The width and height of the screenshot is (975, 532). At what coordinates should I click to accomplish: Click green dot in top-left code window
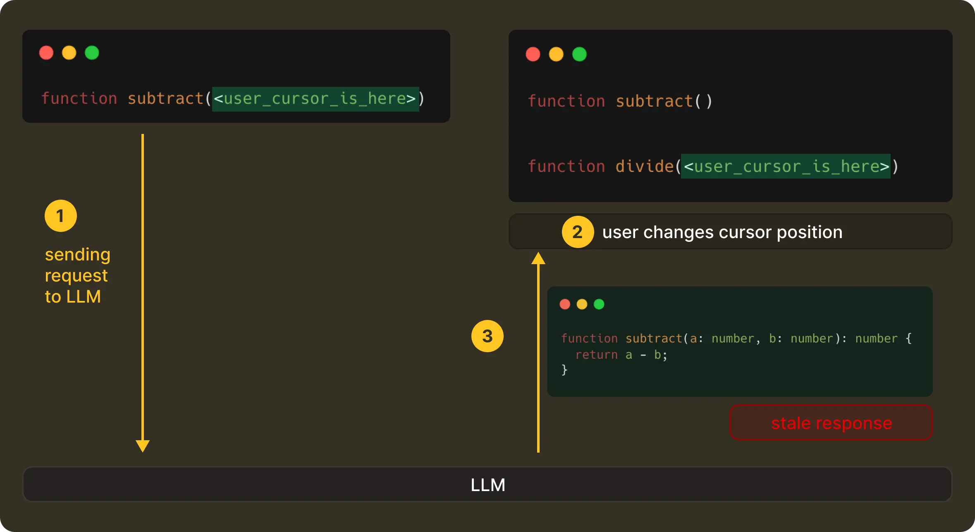coord(92,53)
